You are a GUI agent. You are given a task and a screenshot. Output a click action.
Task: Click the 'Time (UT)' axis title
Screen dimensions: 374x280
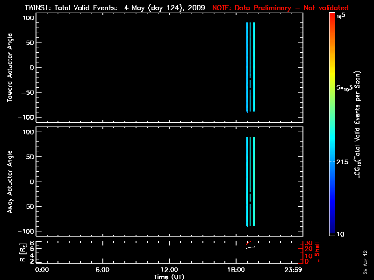pyautogui.click(x=169, y=277)
